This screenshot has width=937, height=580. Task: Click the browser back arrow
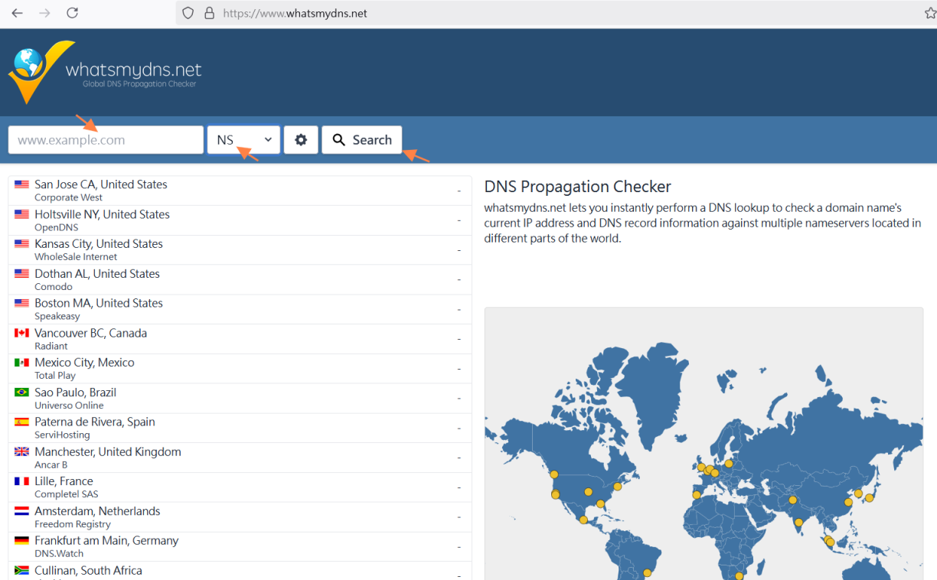click(17, 13)
